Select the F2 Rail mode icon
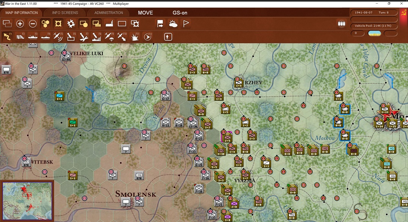 click(x=20, y=37)
